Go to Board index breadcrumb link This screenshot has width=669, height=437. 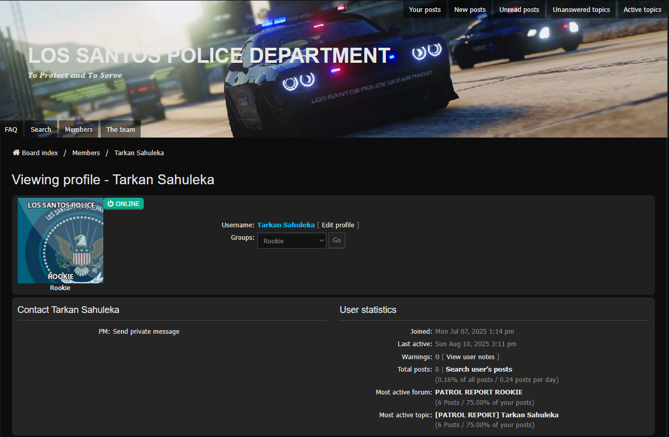[x=40, y=153]
